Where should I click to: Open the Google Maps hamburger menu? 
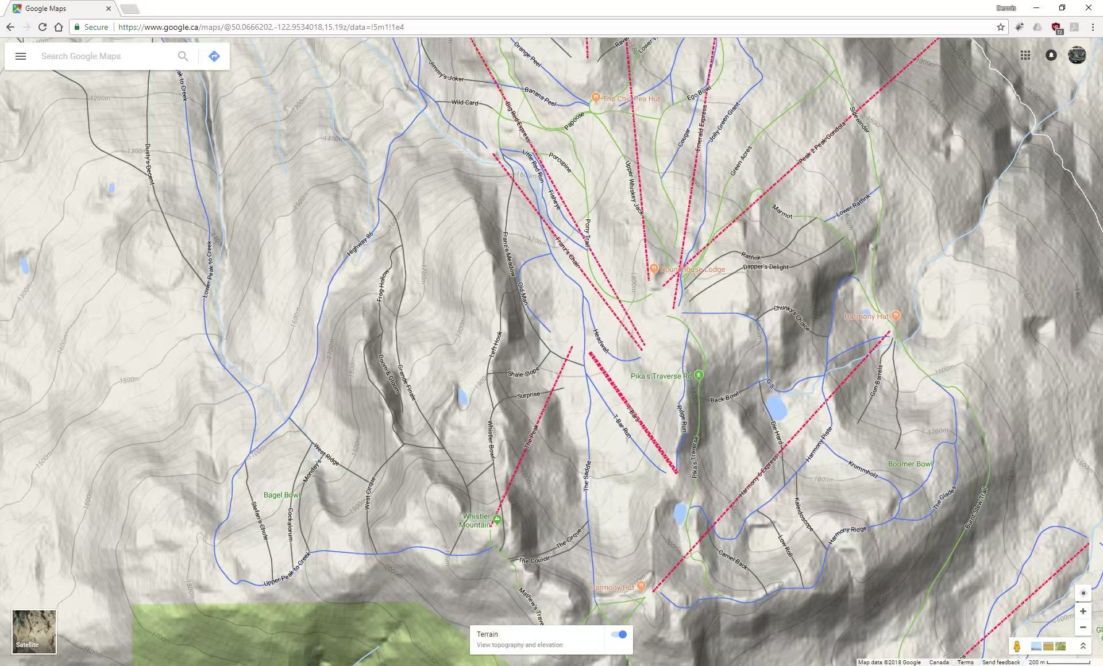(21, 56)
